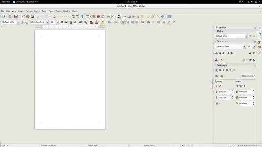Open sidebar font size 12 dropdown

pyautogui.click(x=254, y=47)
